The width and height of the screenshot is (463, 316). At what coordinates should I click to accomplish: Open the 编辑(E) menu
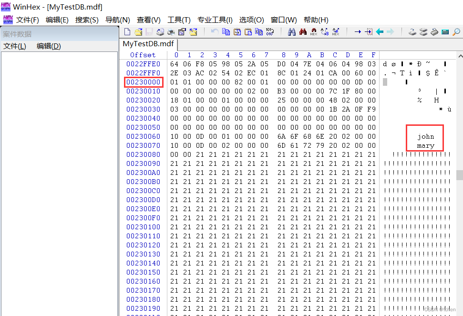tap(57, 20)
